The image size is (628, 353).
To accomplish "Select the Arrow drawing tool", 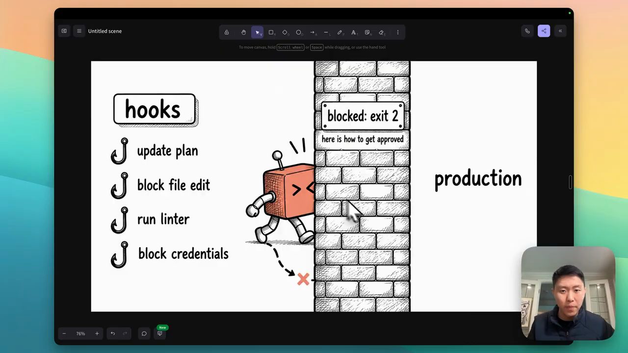I will pos(312,32).
